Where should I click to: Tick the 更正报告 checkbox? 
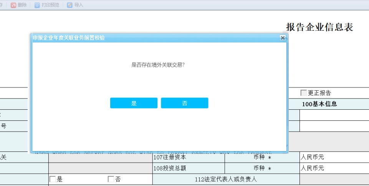pyautogui.click(x=303, y=93)
